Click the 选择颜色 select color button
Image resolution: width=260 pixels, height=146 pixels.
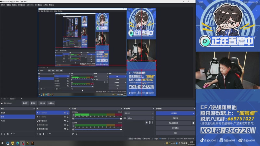coord(51,103)
